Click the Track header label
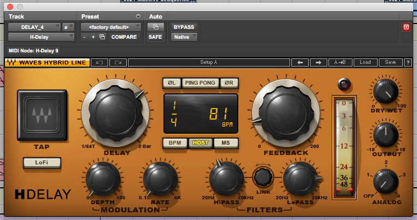This screenshot has height=220, width=417. [x=16, y=16]
